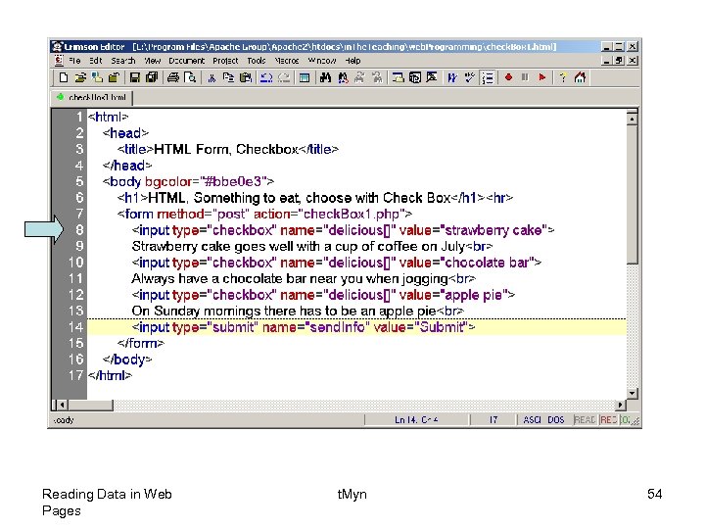Screen dimensions: 705x529
Task: Click line number 17 in the gutter
Action: pos(75,375)
